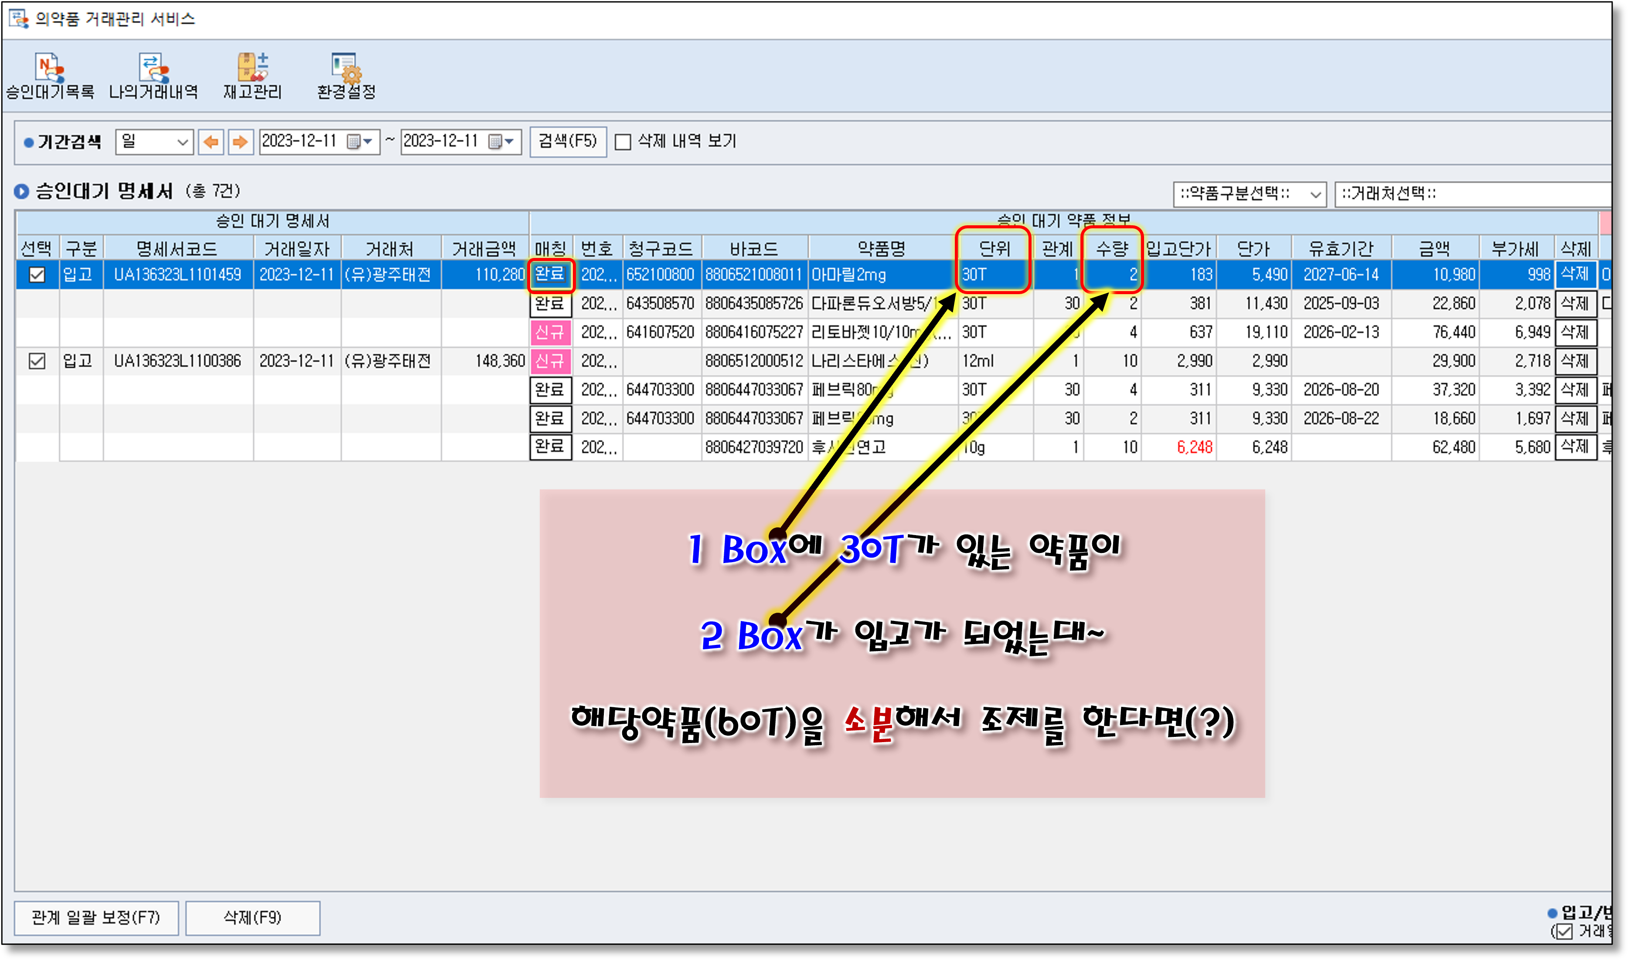Click 관계 일괄 보정(F7) button
The image size is (1628, 960).
96,917
